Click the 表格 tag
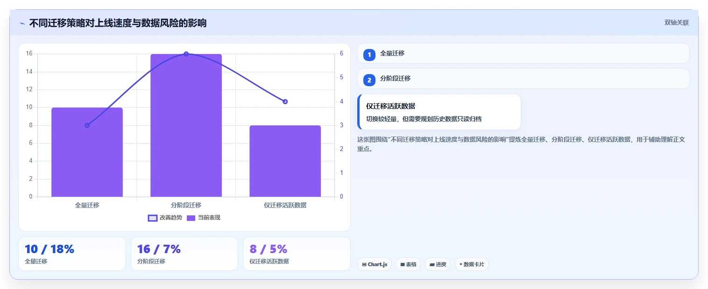 click(x=408, y=264)
